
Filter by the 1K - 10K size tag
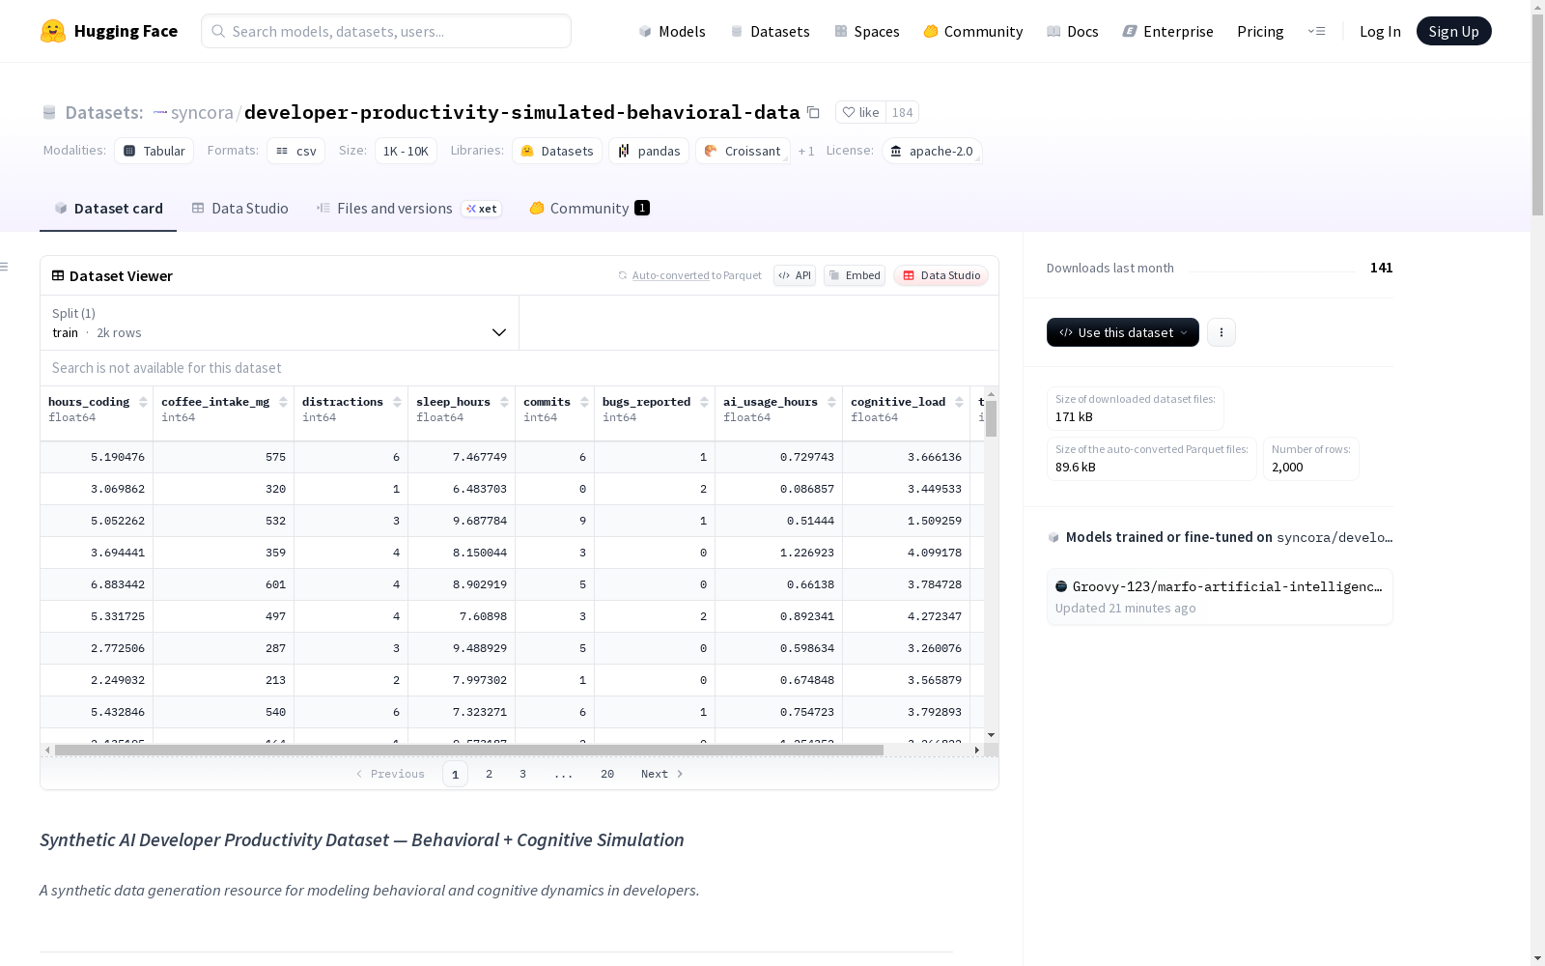click(406, 151)
